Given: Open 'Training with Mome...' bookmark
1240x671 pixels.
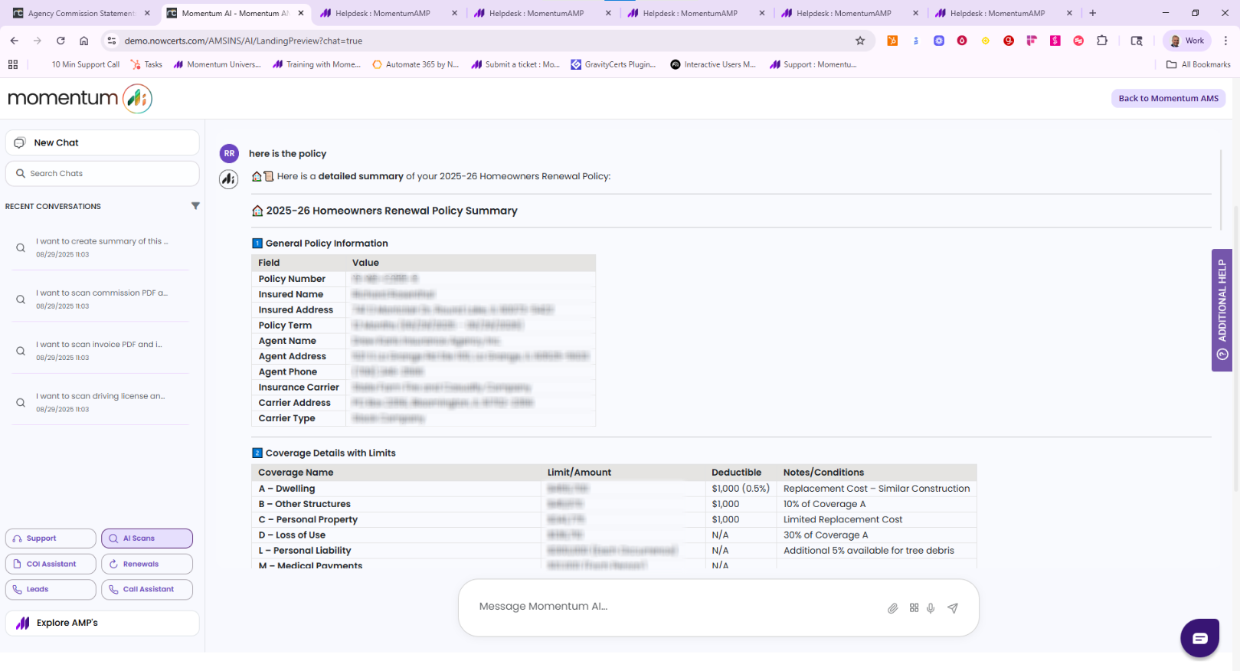Looking at the screenshot, I should (x=316, y=64).
